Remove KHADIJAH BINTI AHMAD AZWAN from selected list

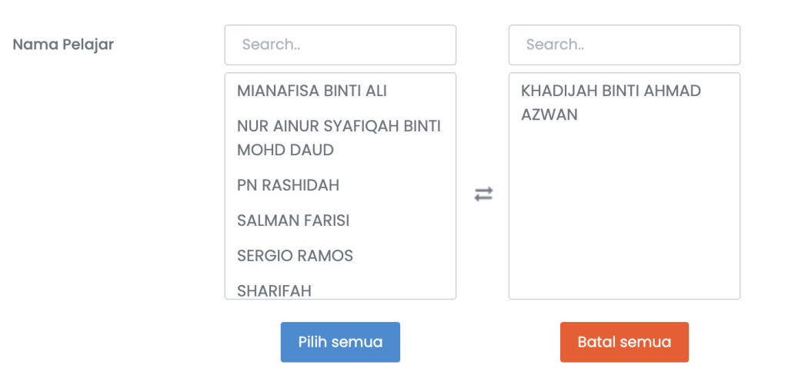(x=610, y=102)
